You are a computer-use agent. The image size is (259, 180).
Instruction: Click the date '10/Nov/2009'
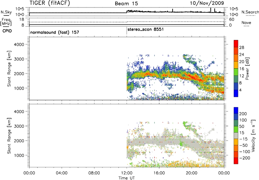point(207,3)
